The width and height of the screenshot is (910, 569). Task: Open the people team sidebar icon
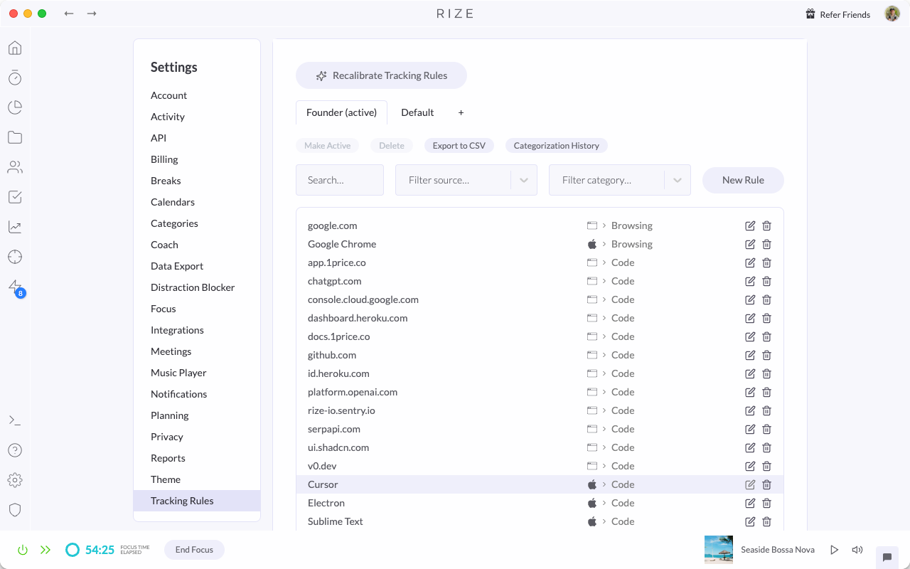click(15, 167)
